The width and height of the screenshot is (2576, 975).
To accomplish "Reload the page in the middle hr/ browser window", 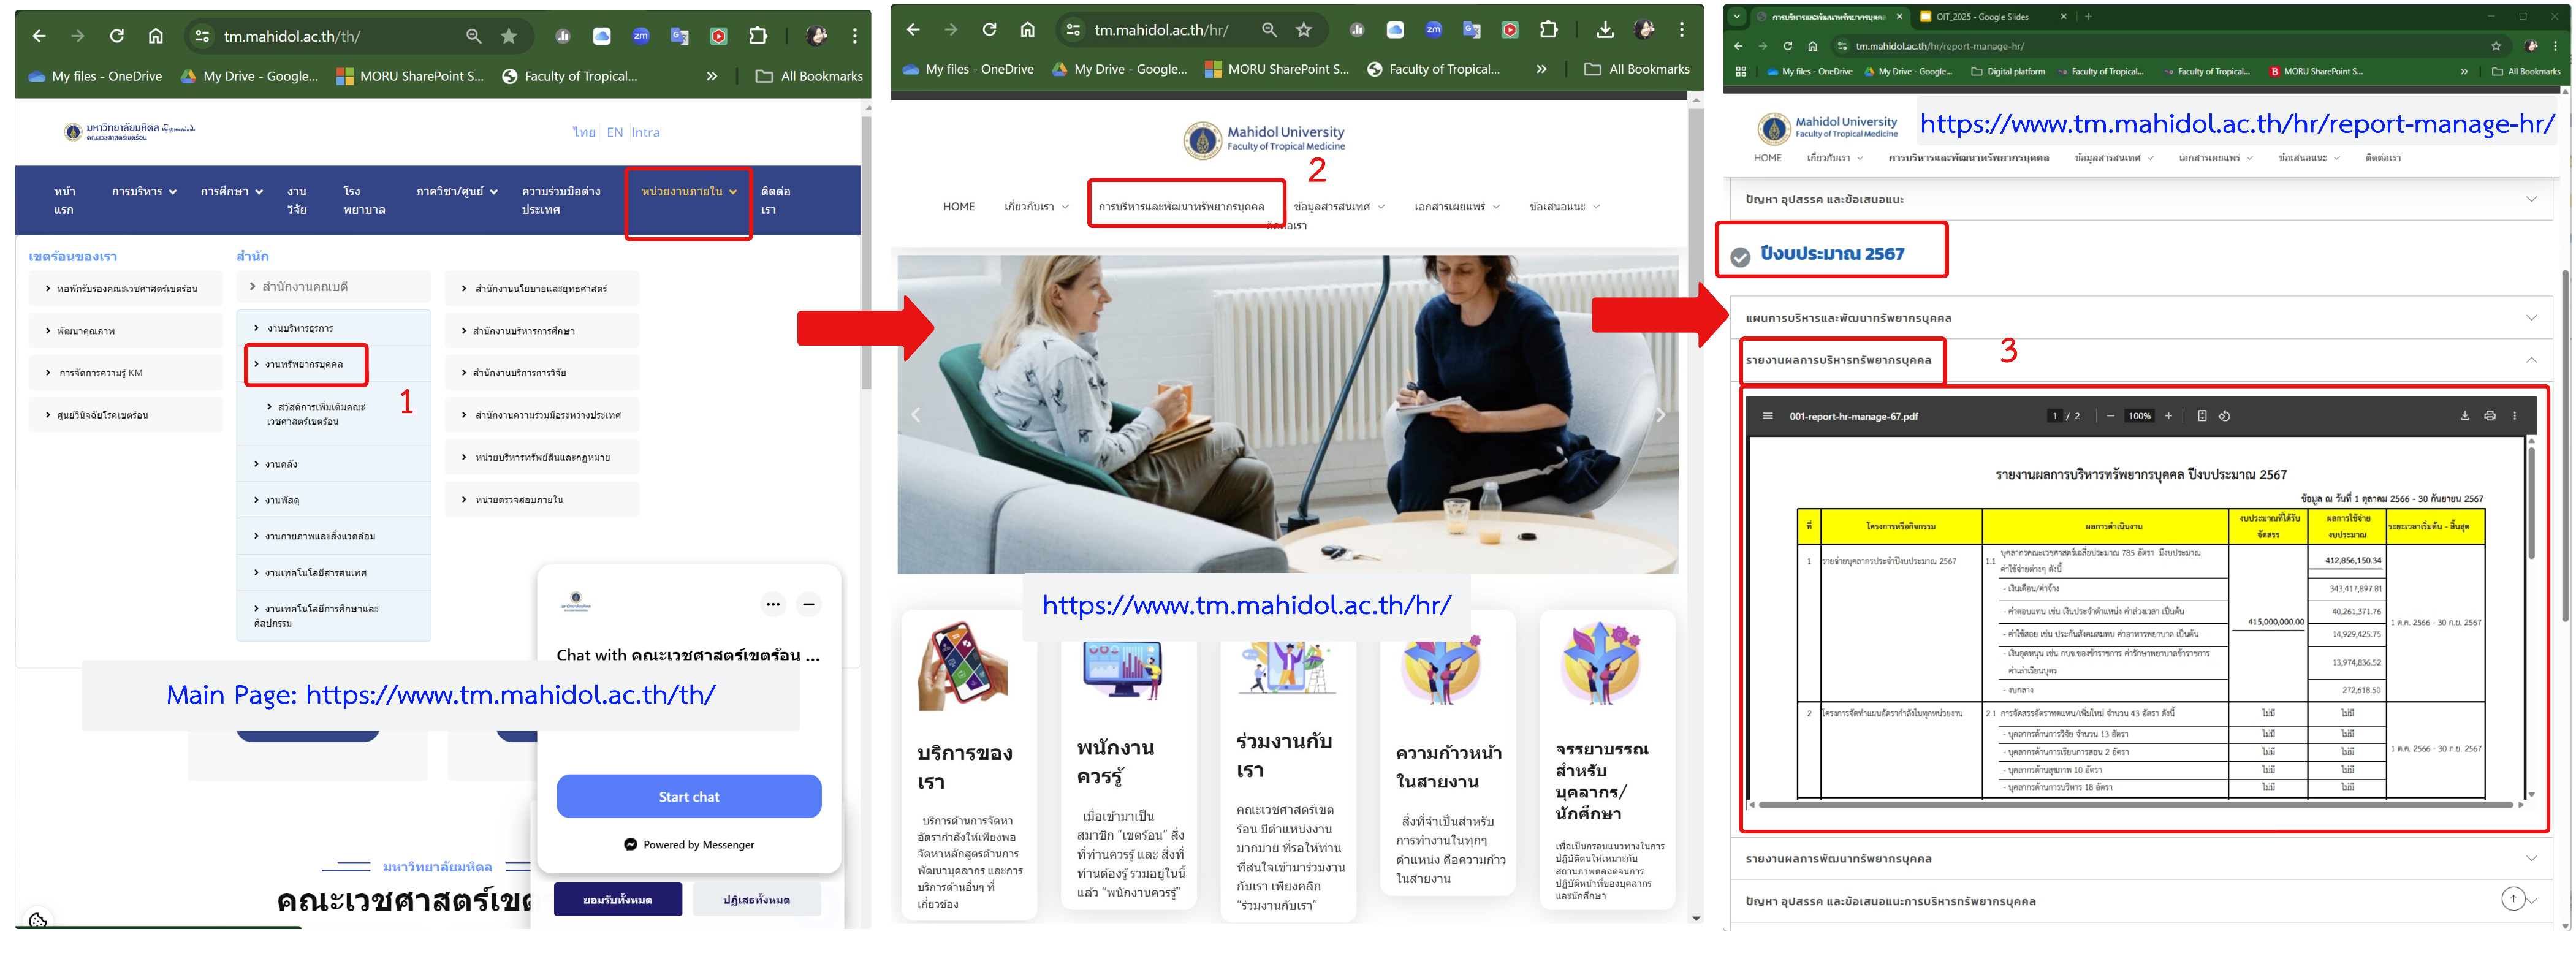I will 989,30.
